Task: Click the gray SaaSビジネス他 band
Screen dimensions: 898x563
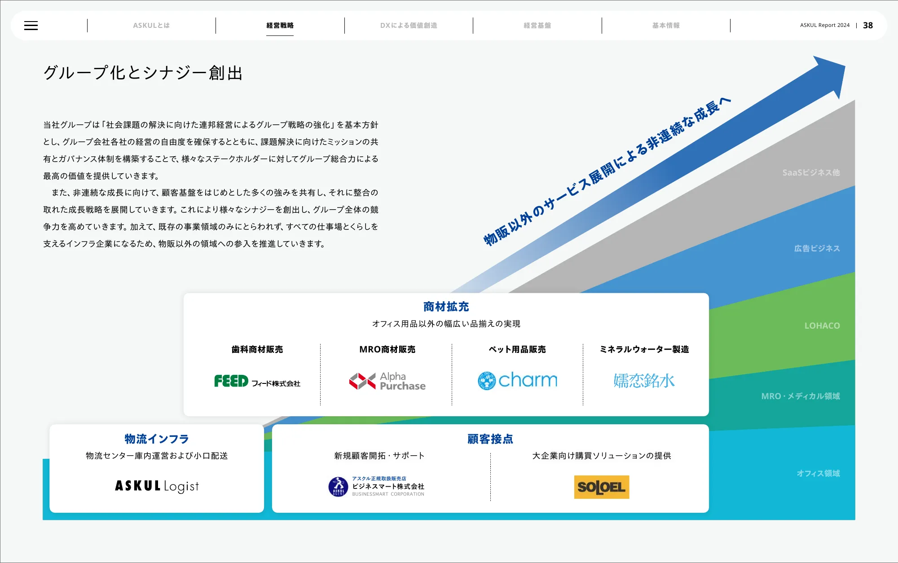Action: (x=810, y=173)
